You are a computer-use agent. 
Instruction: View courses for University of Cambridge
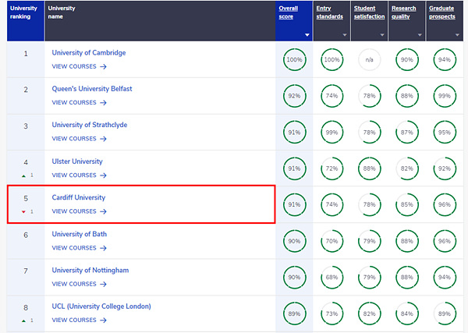click(x=79, y=66)
